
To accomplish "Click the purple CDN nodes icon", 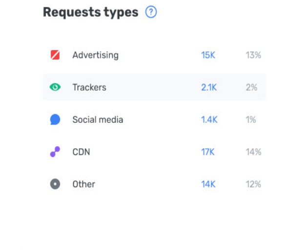I will click(55, 152).
